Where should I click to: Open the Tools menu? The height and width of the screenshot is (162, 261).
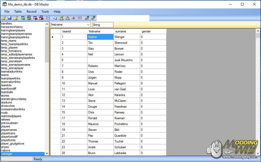pos(45,12)
